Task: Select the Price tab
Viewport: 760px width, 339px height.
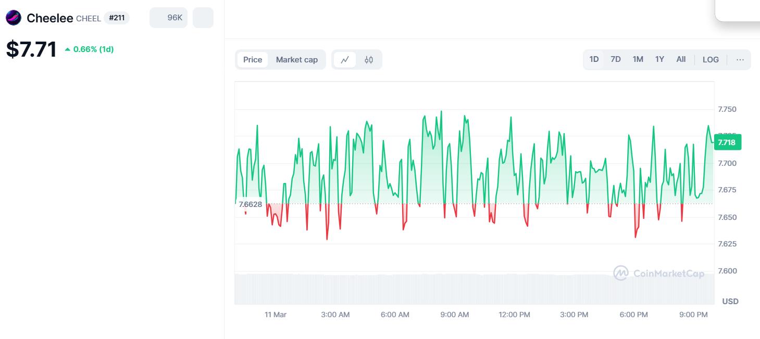Action: [253, 60]
